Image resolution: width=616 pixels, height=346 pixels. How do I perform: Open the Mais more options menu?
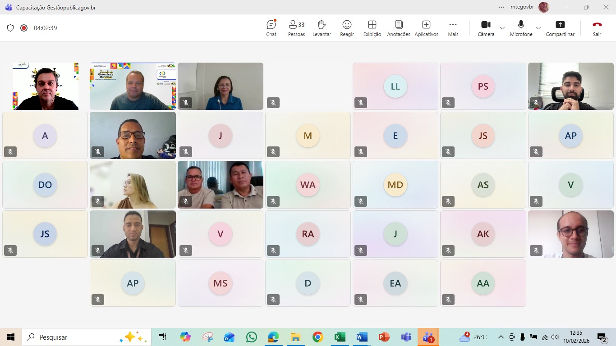pyautogui.click(x=453, y=28)
